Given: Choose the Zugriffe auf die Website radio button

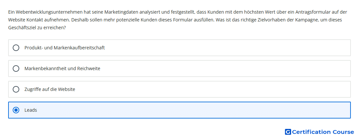Looking at the screenshot, I should (x=16, y=89).
